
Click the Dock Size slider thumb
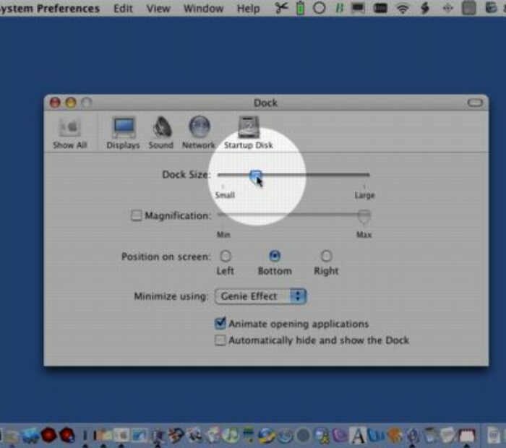pos(256,176)
